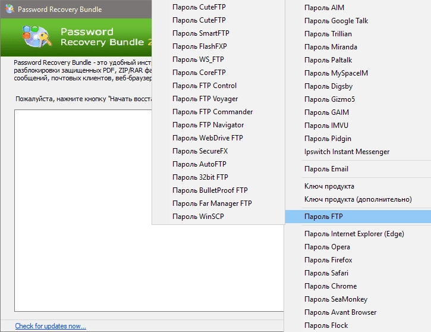
Task: Open the Check for updates now link
Action: pyautogui.click(x=51, y=326)
